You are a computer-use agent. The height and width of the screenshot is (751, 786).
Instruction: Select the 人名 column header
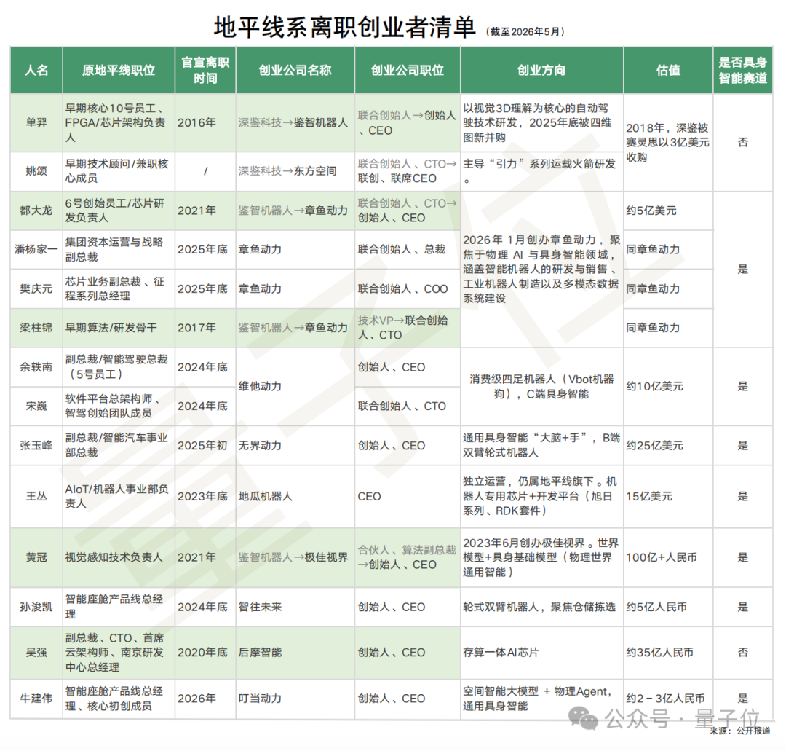coord(36,70)
